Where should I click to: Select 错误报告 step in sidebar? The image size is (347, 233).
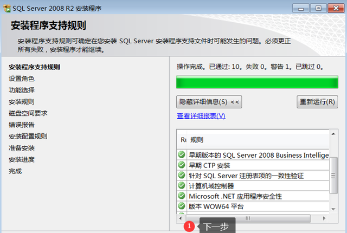pos(22,125)
